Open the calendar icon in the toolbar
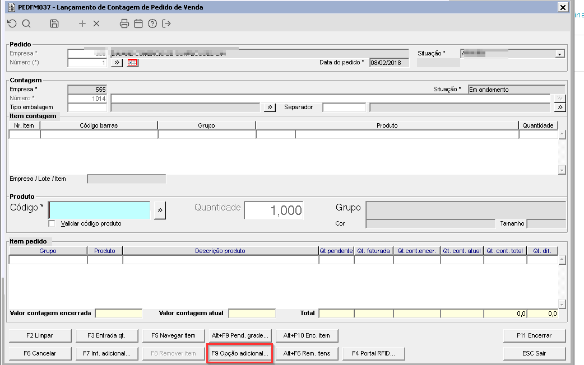 (138, 24)
